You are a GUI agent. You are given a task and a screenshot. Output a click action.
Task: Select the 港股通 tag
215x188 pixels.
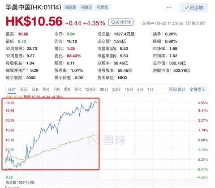(x=70, y=7)
